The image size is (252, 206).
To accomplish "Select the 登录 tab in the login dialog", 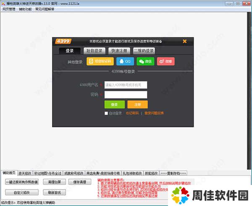I will pyautogui.click(x=70, y=51).
